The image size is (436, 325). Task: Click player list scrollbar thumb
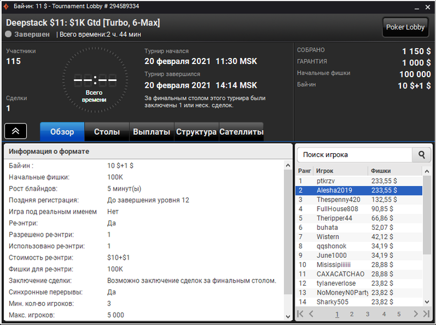point(427,215)
